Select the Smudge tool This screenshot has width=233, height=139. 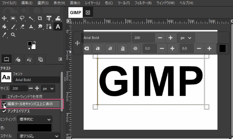pyautogui.click(x=40, y=27)
